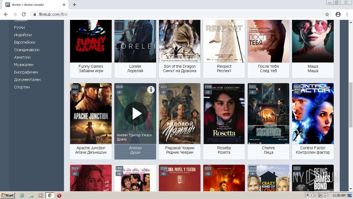353x199 pixels.
Task: Open the volume control in system tray
Action: [313, 195]
